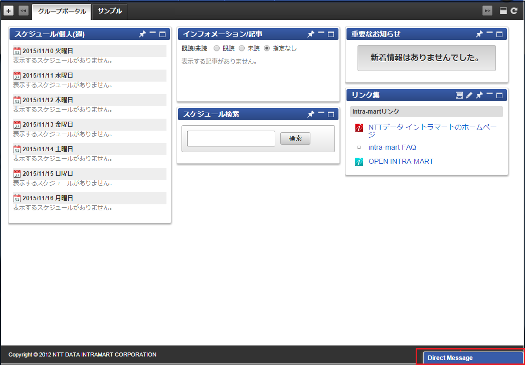This screenshot has width=525, height=365.
Task: Open the intra-mart FAQ link
Action: coord(392,147)
